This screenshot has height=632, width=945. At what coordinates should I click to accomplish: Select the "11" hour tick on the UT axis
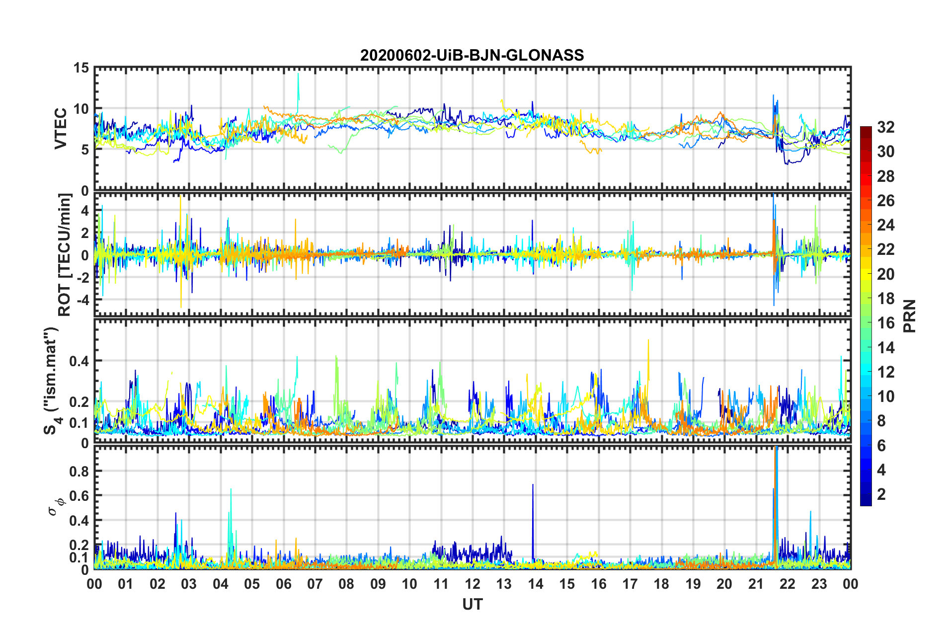point(441,584)
